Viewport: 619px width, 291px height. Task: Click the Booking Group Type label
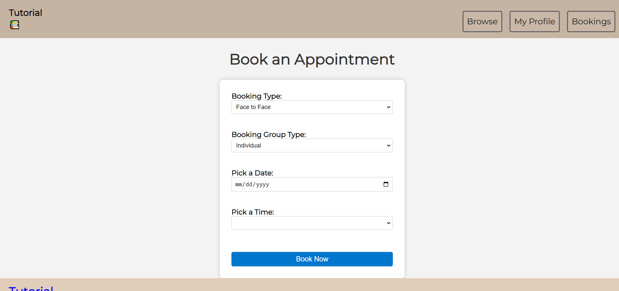tap(269, 135)
